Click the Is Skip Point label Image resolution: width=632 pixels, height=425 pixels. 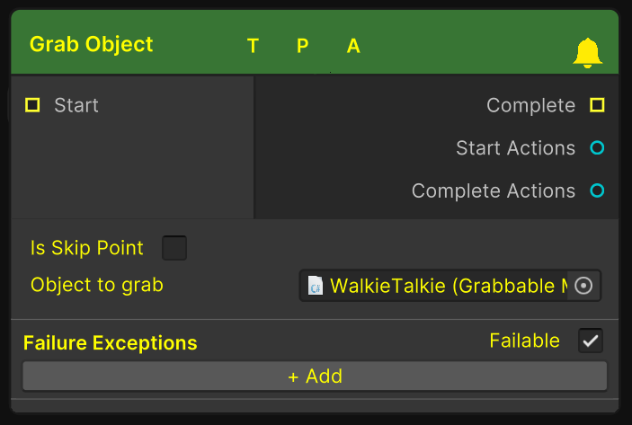point(88,247)
